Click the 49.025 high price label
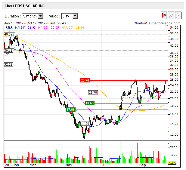This screenshot has height=170, width=186. (x=9, y=35)
